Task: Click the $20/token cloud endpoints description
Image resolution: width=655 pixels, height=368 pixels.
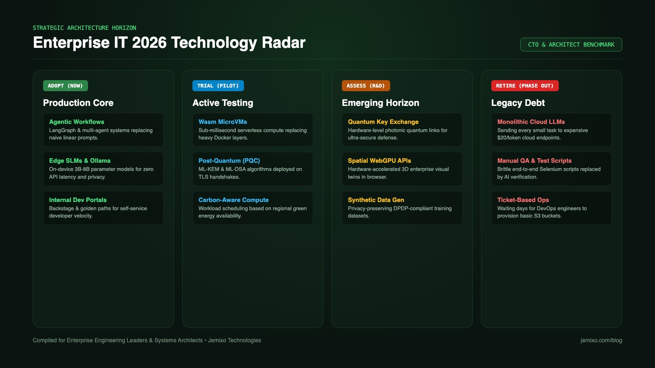Action: 542,134
